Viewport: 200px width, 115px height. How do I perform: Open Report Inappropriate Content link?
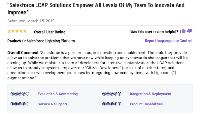click(169, 41)
